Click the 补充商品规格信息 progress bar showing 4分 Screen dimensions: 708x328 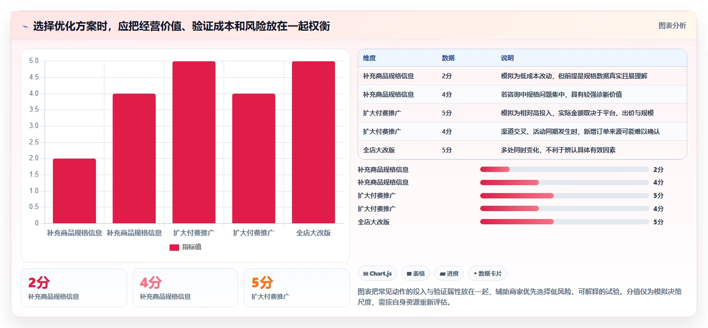point(564,183)
